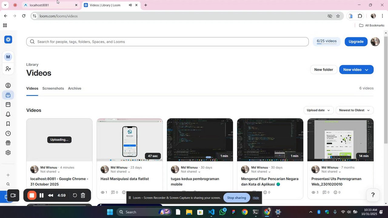Open the bookmark icon in sidebar
The width and height of the screenshot is (388, 218).
(8, 124)
